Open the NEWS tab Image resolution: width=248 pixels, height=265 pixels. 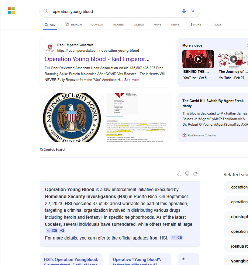coord(175,25)
